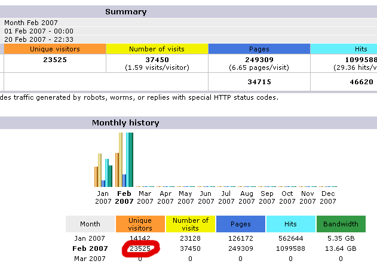The image size is (377, 264).
Task: Click the Monthly history section title
Action: pos(125,122)
